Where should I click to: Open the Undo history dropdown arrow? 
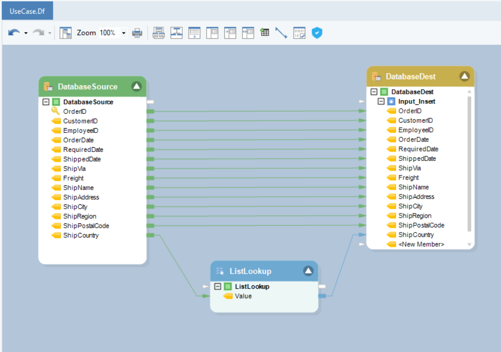(x=26, y=33)
